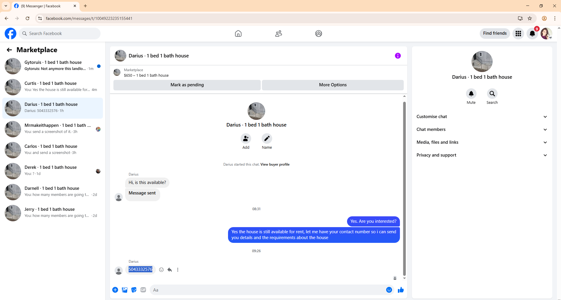This screenshot has height=300, width=561.
Task: Open the emoji picker in composer
Action: point(389,290)
